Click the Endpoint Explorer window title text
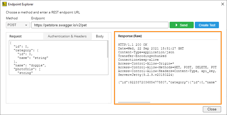Image resolution: width=227 pixels, height=115 pixels. click(x=21, y=4)
